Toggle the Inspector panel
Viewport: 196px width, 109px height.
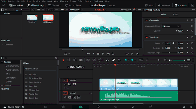click(x=181, y=5)
